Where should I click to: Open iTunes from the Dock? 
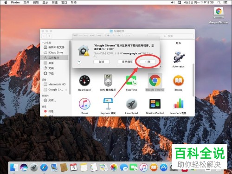pyautogui.click(x=144, y=168)
